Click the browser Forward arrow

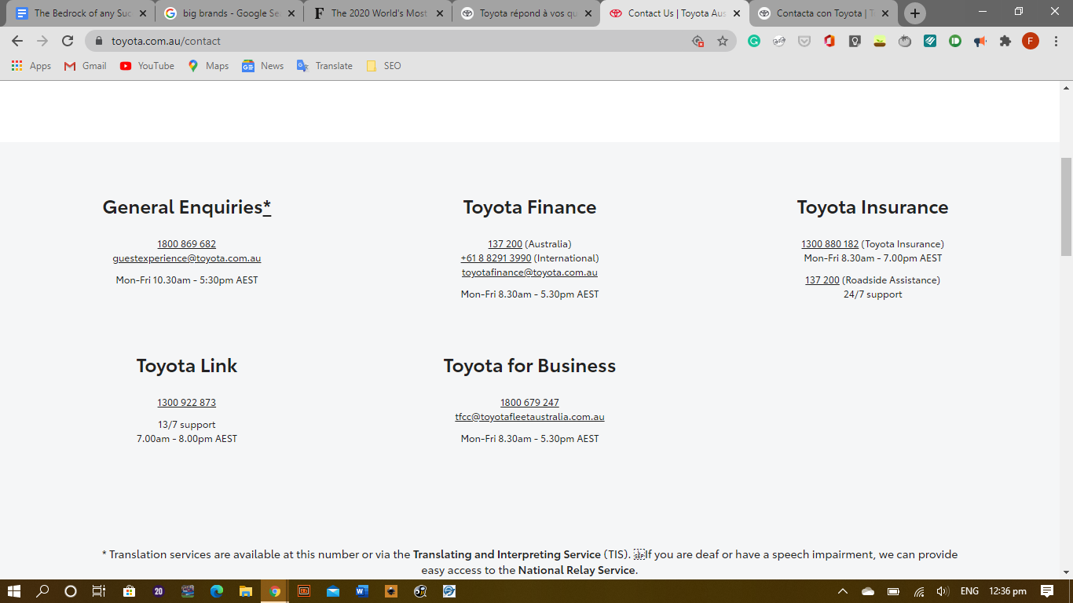42,41
